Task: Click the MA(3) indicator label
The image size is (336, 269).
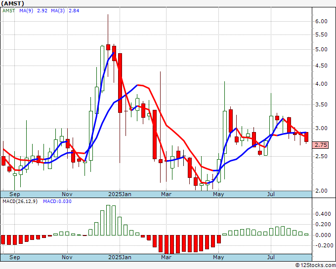Action: pyautogui.click(x=58, y=11)
